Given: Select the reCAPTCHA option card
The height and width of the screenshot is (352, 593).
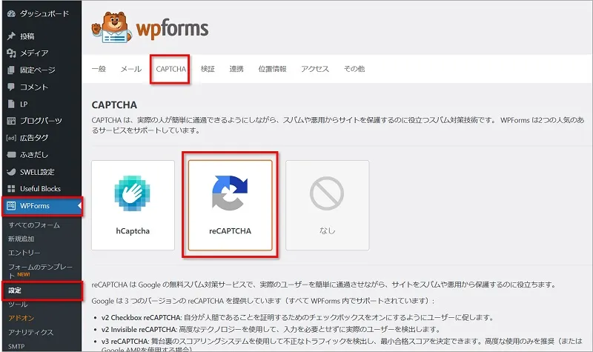Looking at the screenshot, I should (230, 205).
